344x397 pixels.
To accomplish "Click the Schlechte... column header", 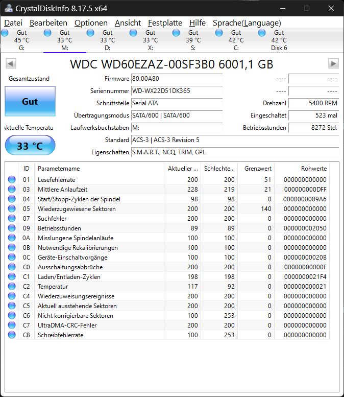I will point(219,169).
